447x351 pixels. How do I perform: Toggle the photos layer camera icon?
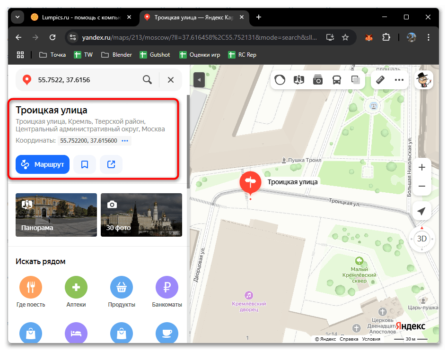coord(317,80)
